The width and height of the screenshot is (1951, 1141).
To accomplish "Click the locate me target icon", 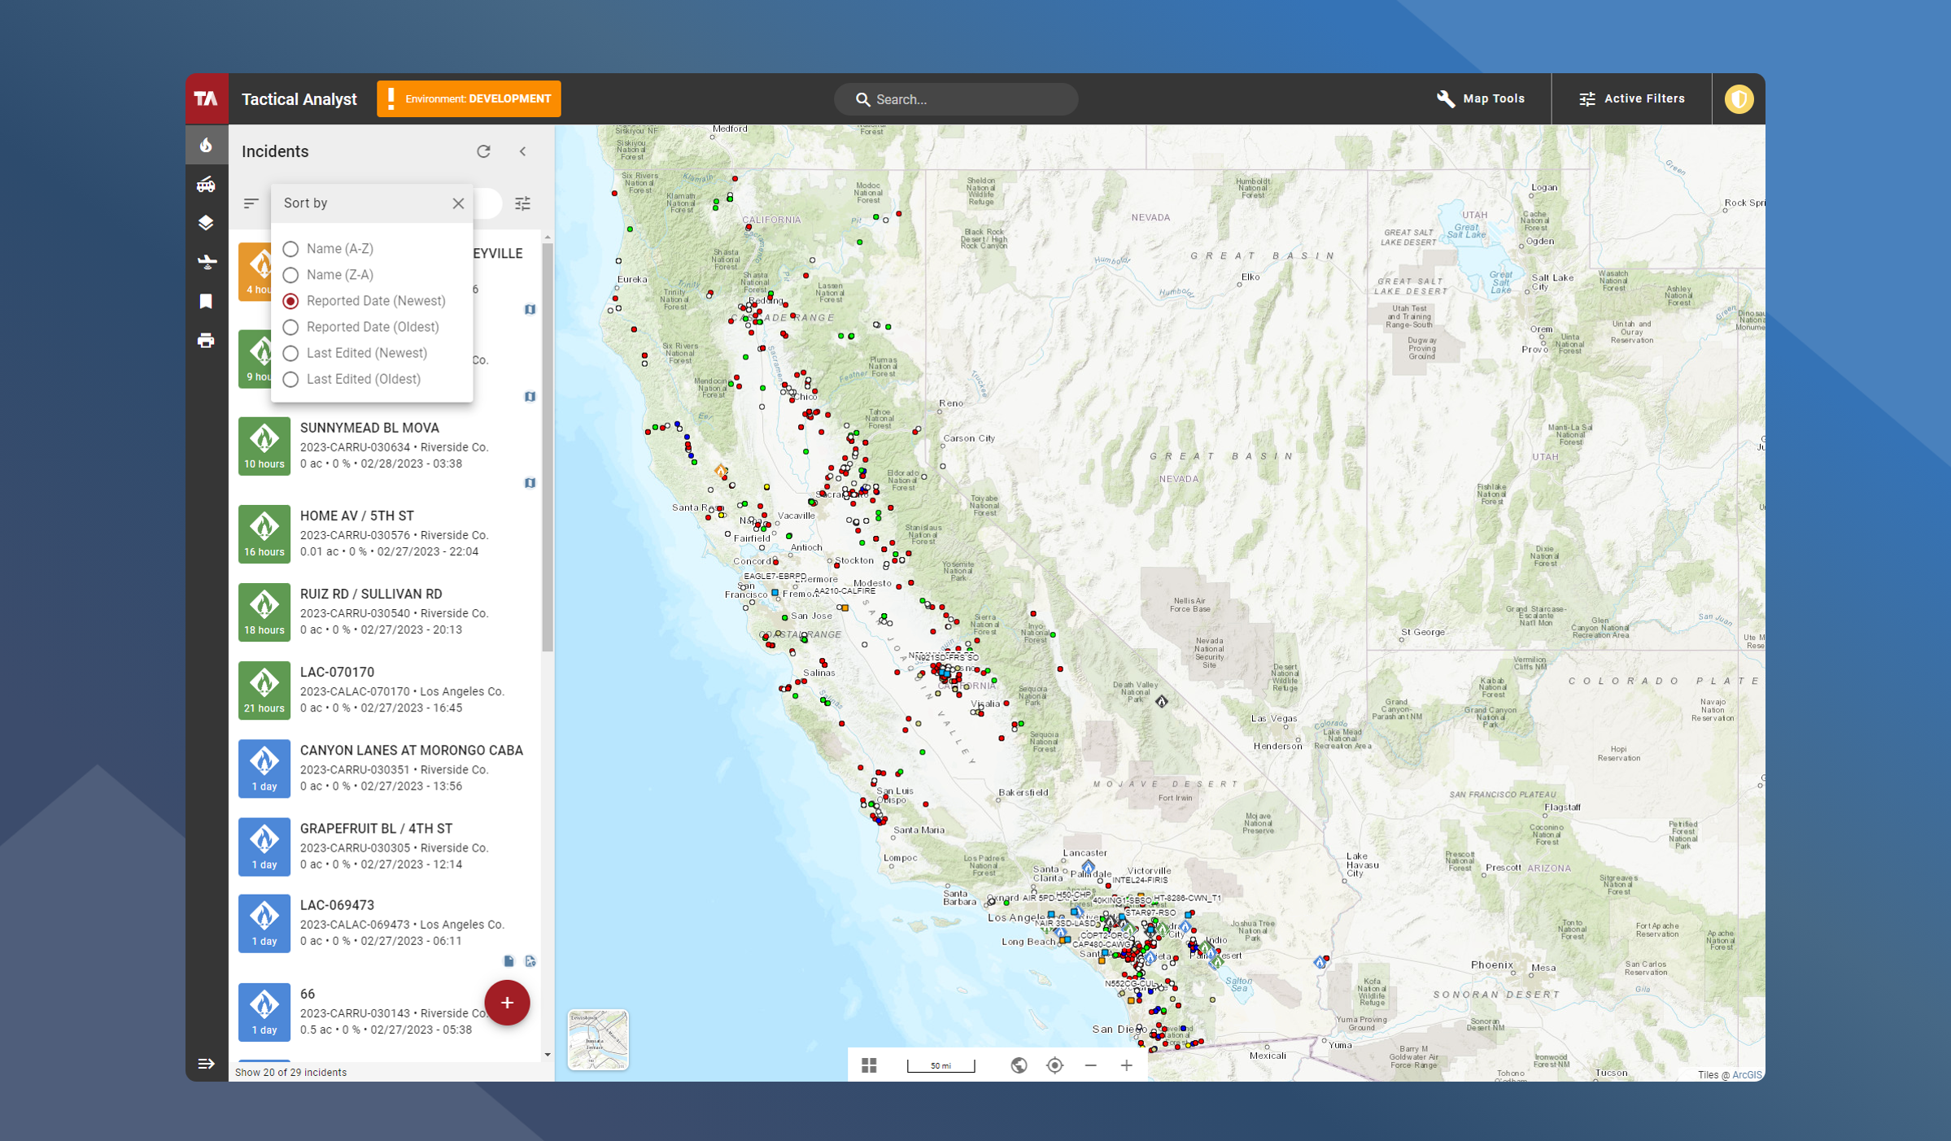I will (x=1054, y=1065).
